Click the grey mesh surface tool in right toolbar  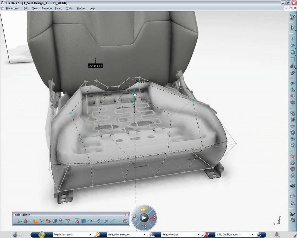pyautogui.click(x=292, y=73)
